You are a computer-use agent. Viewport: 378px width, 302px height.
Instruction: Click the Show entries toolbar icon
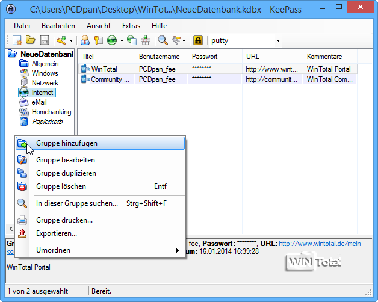point(176,40)
